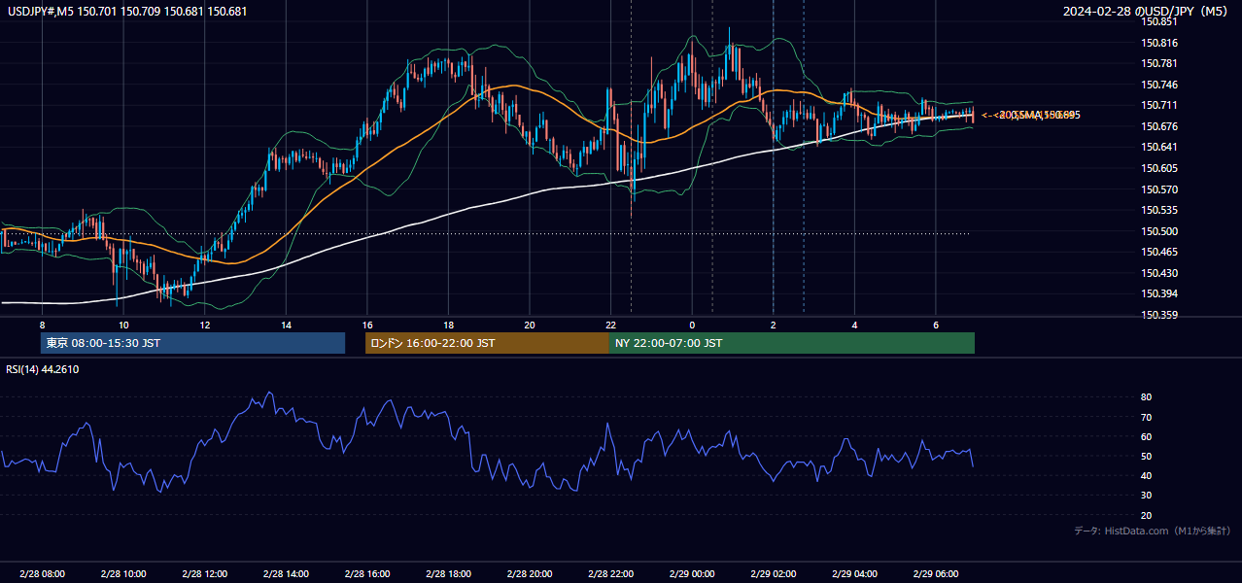Click hour label 20 on price chart axis
Viewport: 1242px width, 583px height.
530,324
